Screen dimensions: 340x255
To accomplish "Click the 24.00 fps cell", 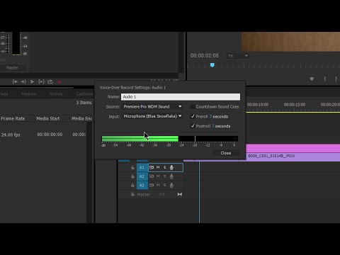I will [11, 135].
